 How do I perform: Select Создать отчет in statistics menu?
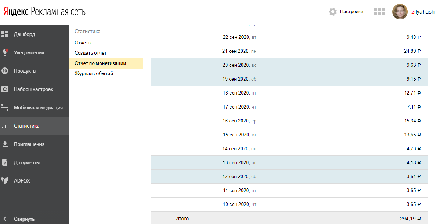tap(90, 53)
